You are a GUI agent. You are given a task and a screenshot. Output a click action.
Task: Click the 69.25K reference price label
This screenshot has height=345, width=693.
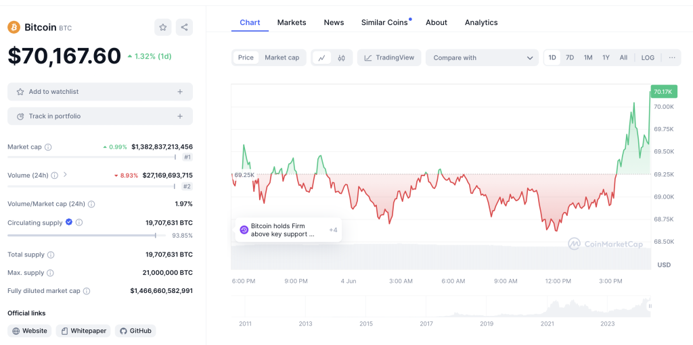pyautogui.click(x=244, y=175)
